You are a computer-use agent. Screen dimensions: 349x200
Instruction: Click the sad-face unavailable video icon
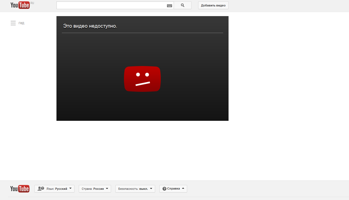tap(142, 79)
